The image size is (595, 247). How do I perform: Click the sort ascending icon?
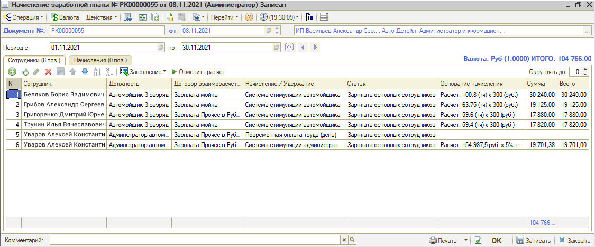click(97, 72)
